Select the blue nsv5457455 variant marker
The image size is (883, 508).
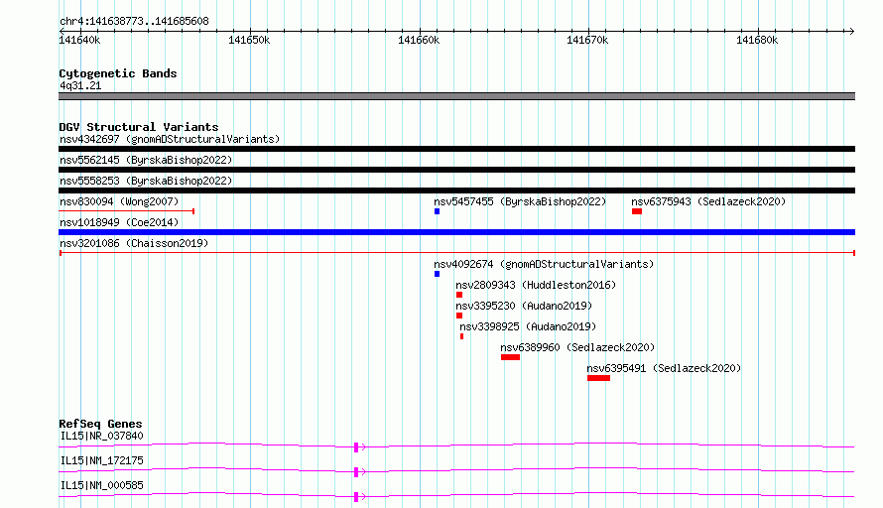[x=437, y=211]
